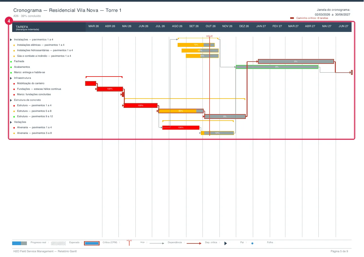Click the yellow dot beside Instalações hidrossanitárias
The image size is (364, 257).
(14, 51)
